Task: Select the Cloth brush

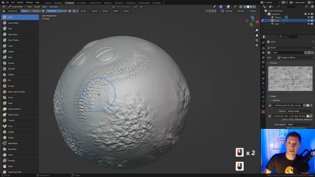Action: pyautogui.click(x=20, y=155)
